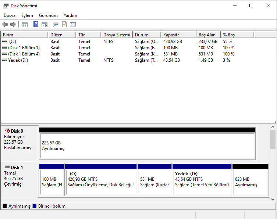Sort by the Boş Alan column header
277x219 pixels.
point(208,35)
